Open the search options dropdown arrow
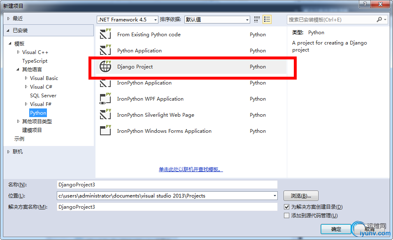This screenshot has height=240, width=393. [x=385, y=19]
